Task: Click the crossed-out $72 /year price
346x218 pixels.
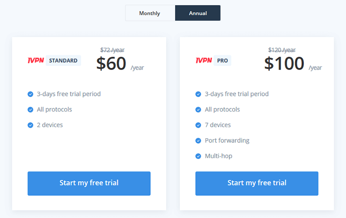Action: point(112,50)
